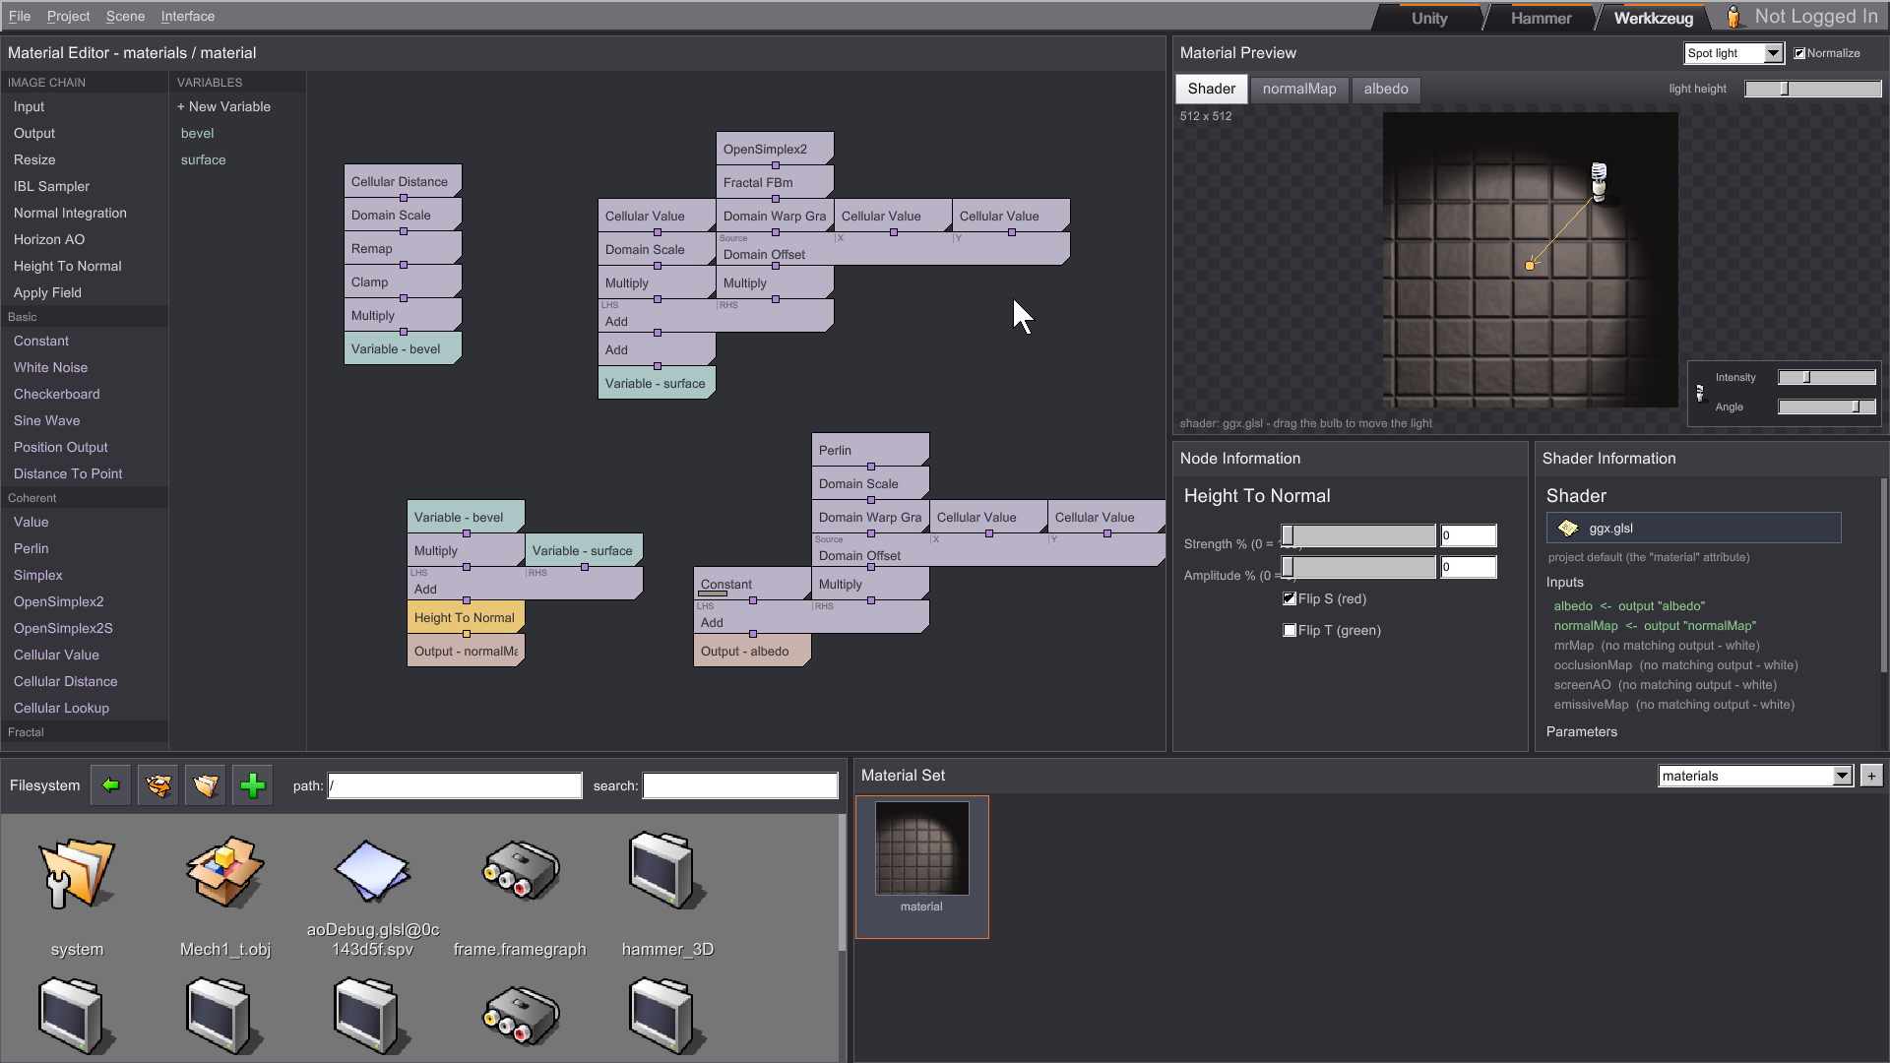Select the Shader preview tab
This screenshot has height=1063, width=1890.
(1212, 89)
